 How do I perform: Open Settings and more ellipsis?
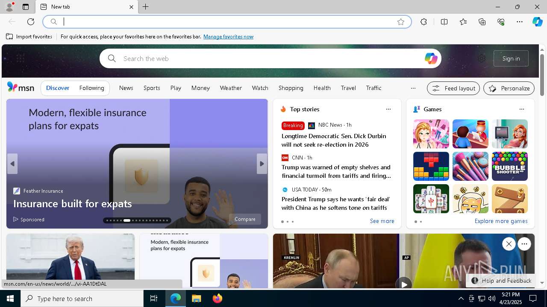(520, 22)
